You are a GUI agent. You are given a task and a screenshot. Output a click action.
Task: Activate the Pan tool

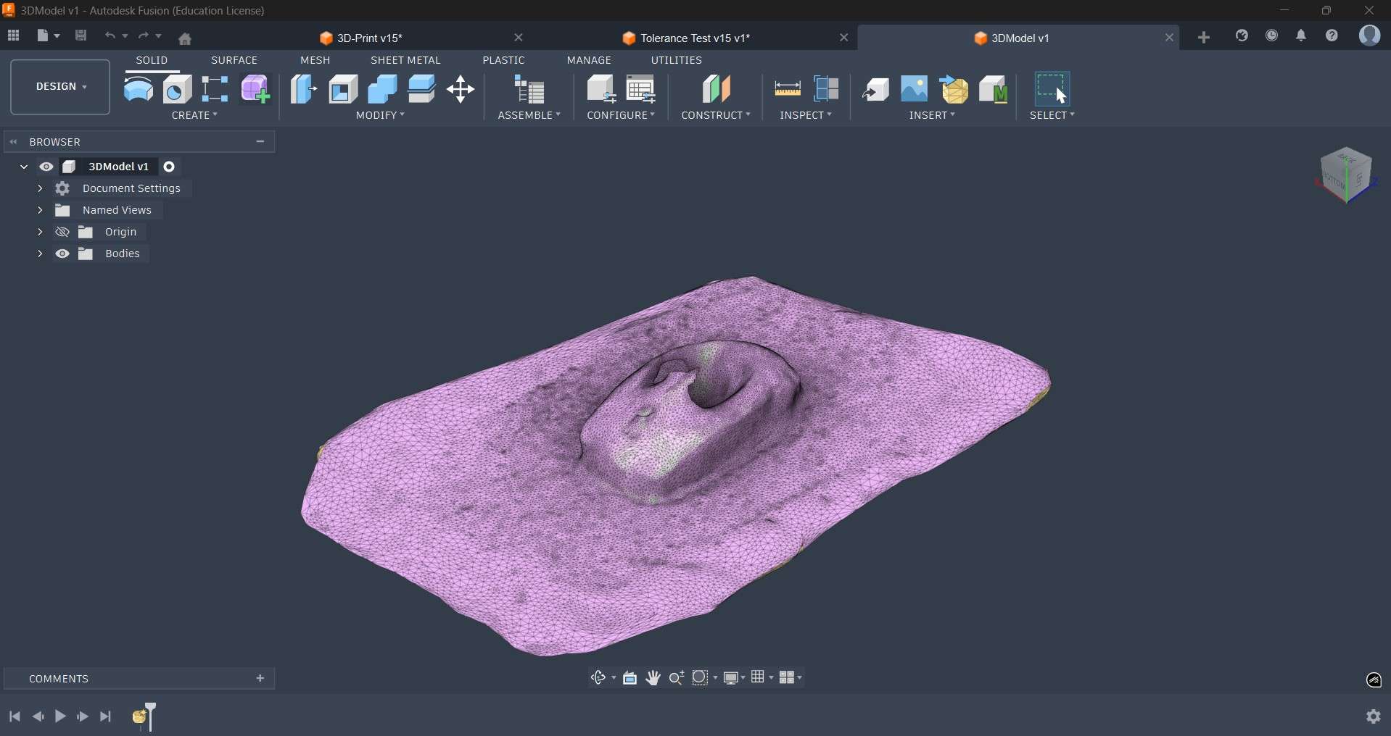653,678
